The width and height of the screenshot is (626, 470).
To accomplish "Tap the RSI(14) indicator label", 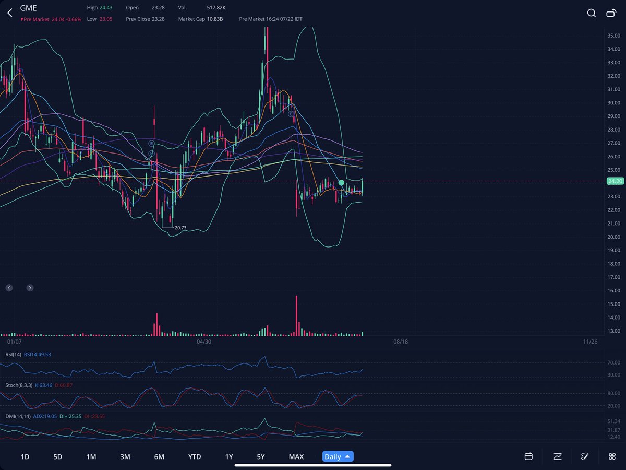I will coord(13,354).
